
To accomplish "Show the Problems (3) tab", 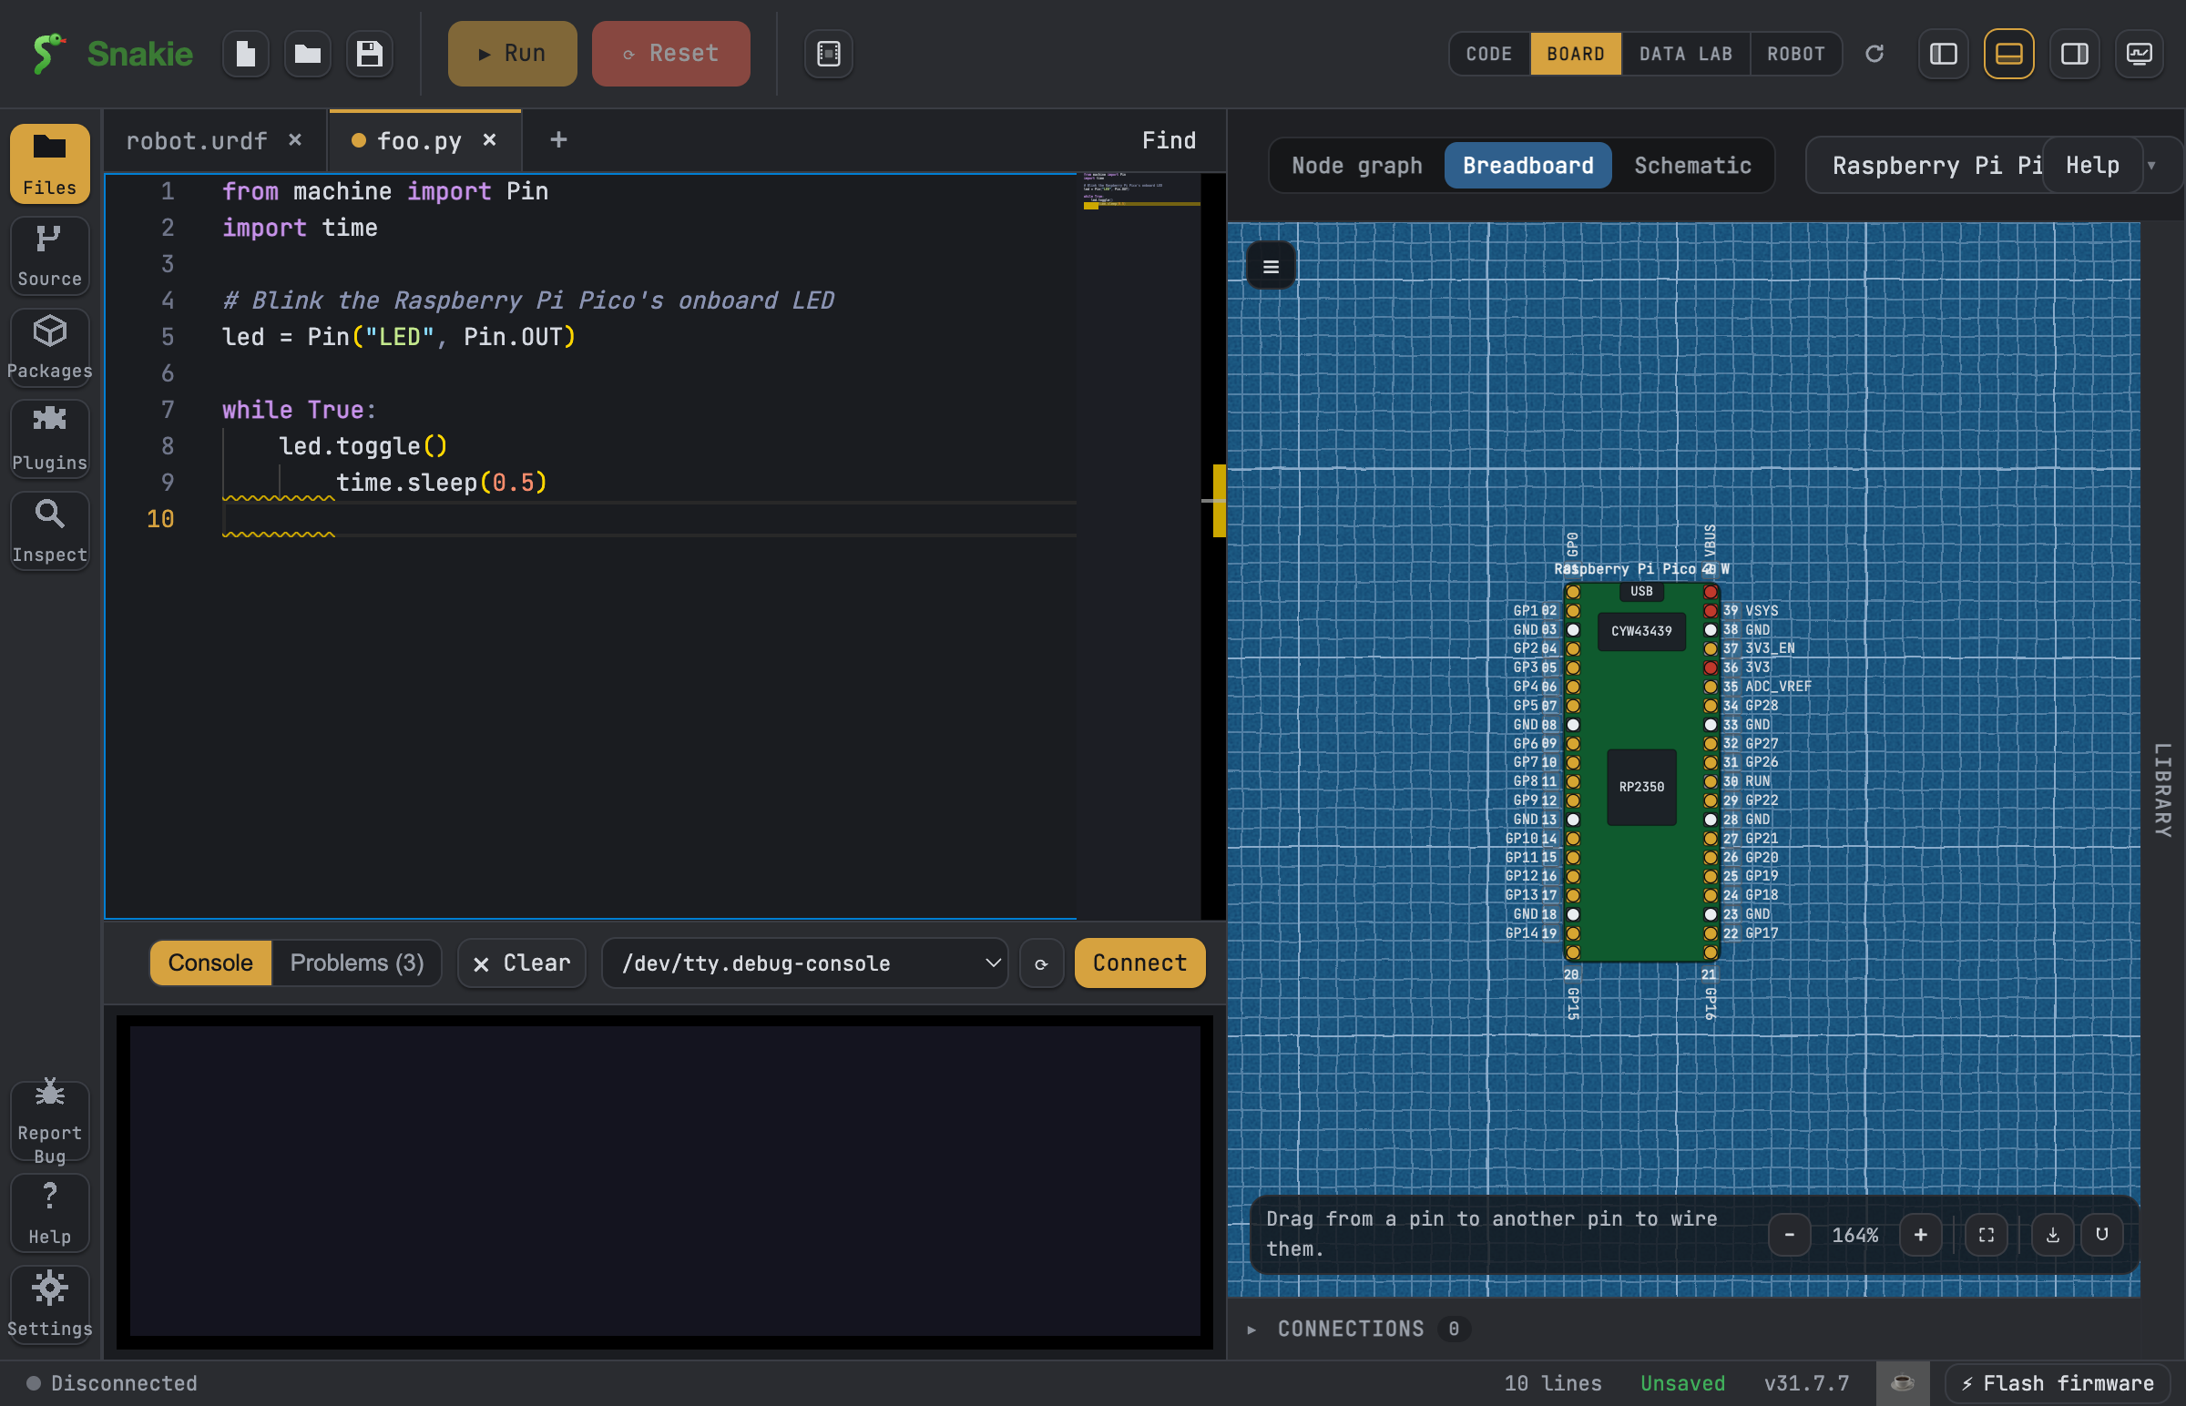I will (x=356, y=963).
